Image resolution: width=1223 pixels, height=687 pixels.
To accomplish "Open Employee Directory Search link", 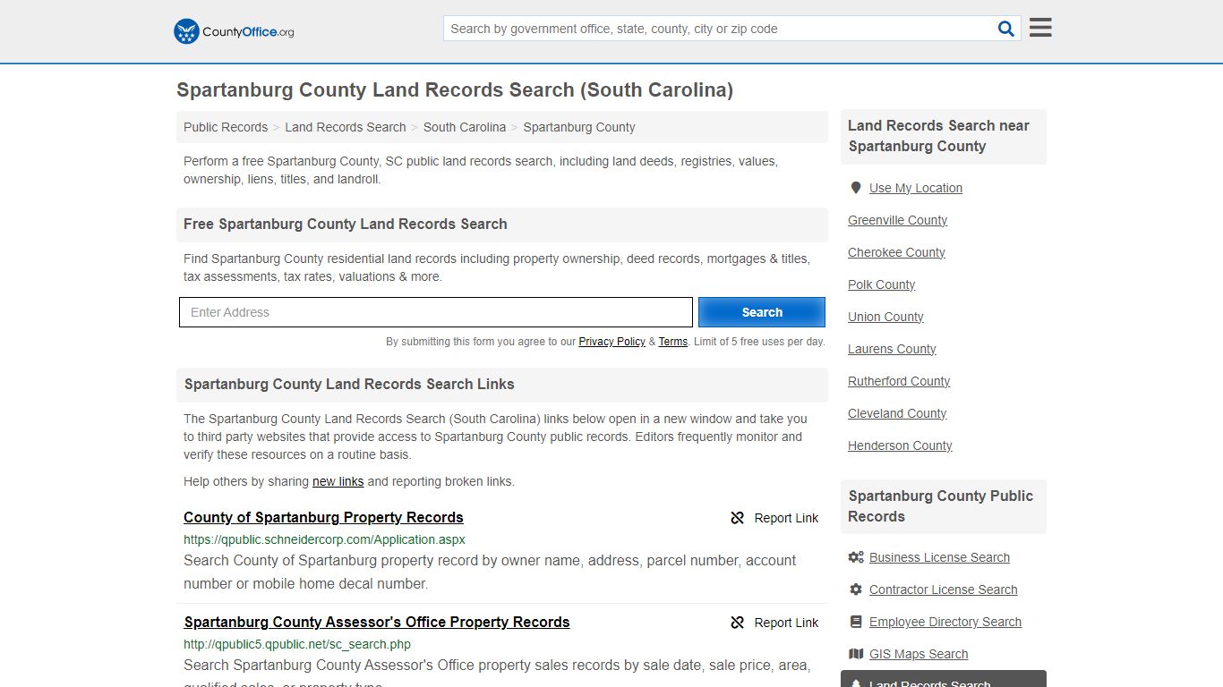I will (x=945, y=622).
